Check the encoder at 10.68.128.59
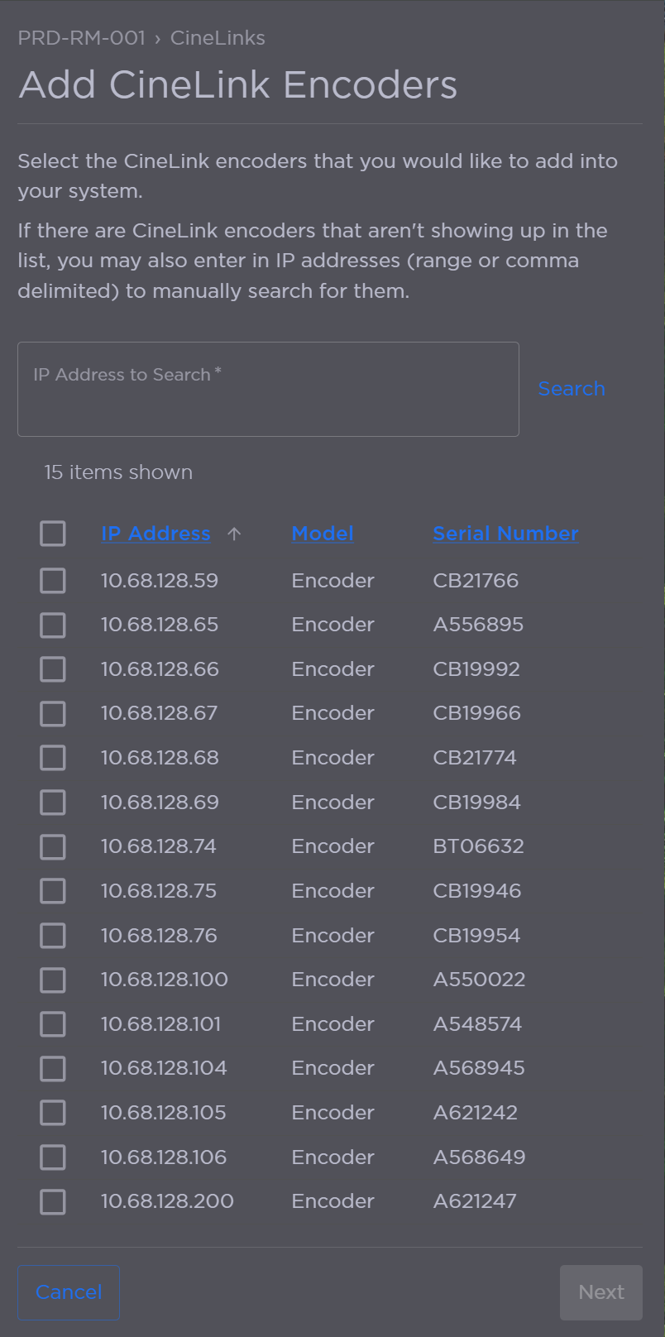The height and width of the screenshot is (1337, 665). pos(52,580)
